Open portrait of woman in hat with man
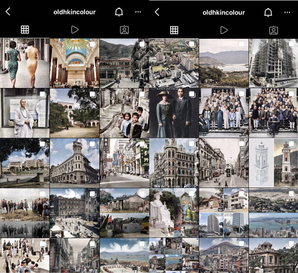Screen dimensions: 298x273 click(174, 113)
